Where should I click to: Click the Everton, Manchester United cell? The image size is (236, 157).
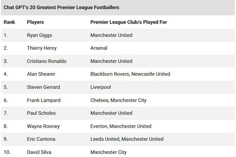pos(121,126)
